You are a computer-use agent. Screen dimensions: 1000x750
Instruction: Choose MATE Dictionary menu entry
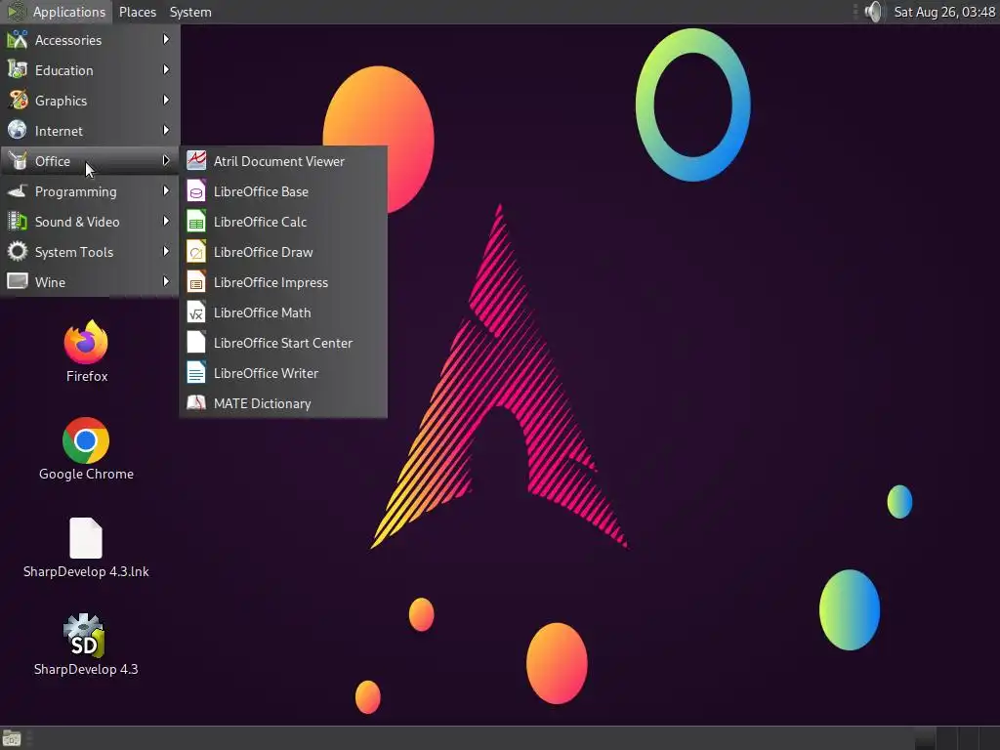[x=283, y=403]
